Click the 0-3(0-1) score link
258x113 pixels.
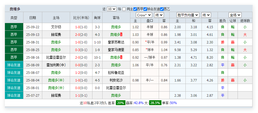pos(81,50)
